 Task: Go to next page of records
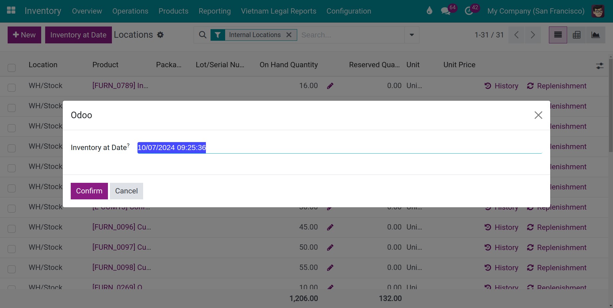pyautogui.click(x=533, y=35)
